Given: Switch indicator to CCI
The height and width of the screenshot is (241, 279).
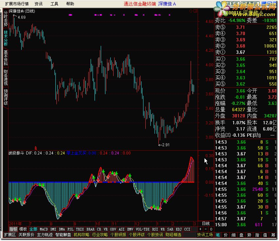Looking at the screenshot, I should [x=187, y=229].
